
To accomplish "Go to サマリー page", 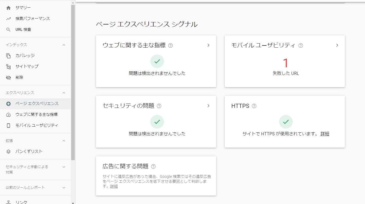I will click(35, 8).
